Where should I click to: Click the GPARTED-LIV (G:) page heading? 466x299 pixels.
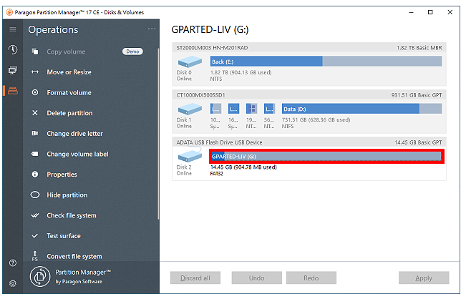click(x=210, y=30)
